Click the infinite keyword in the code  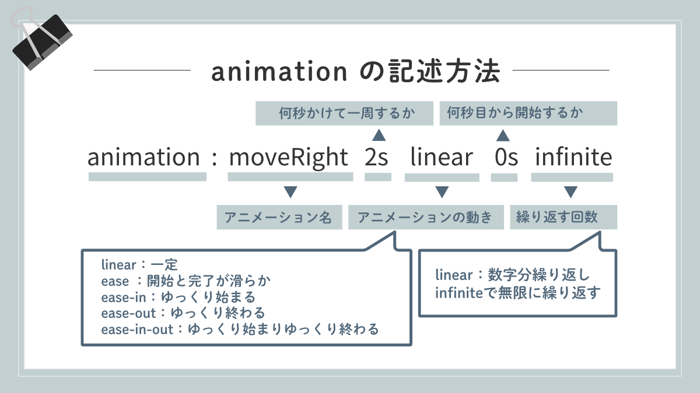point(573,158)
